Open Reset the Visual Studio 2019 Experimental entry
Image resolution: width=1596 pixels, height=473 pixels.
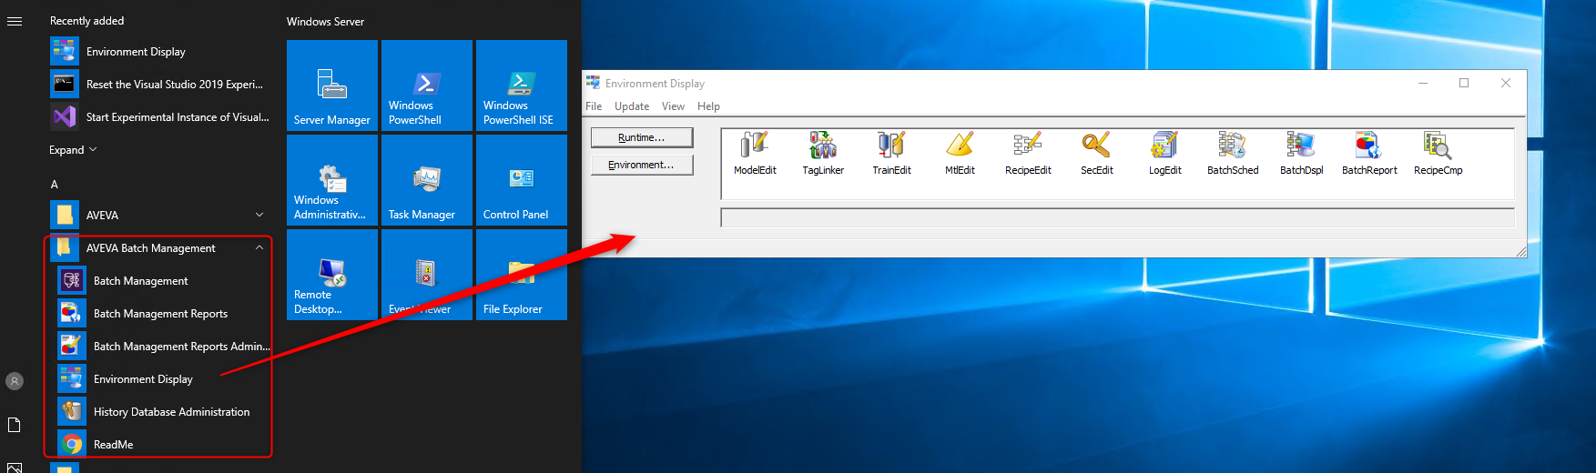160,85
